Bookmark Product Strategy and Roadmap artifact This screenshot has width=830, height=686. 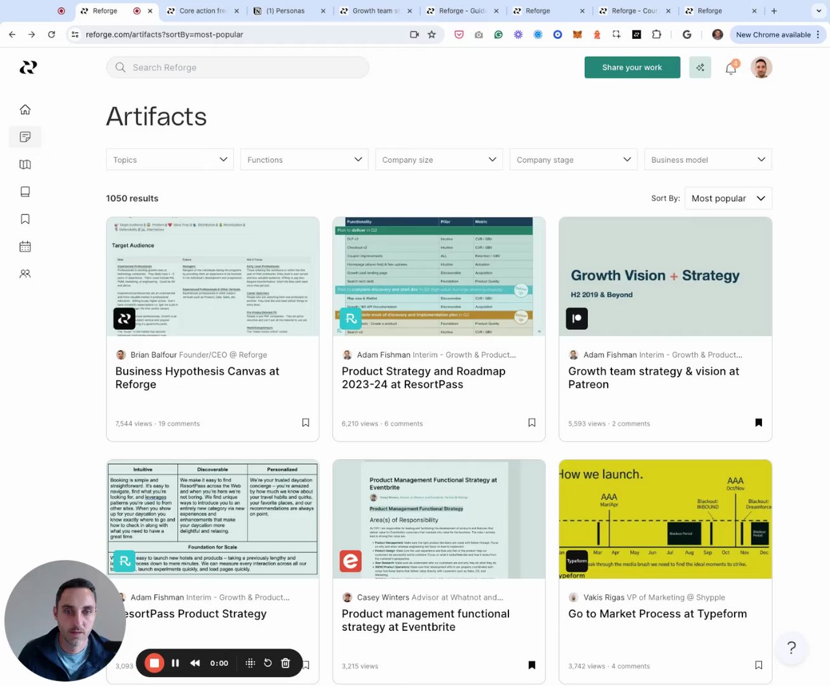pos(532,423)
